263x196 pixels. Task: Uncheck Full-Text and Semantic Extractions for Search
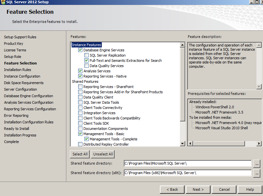[86, 60]
